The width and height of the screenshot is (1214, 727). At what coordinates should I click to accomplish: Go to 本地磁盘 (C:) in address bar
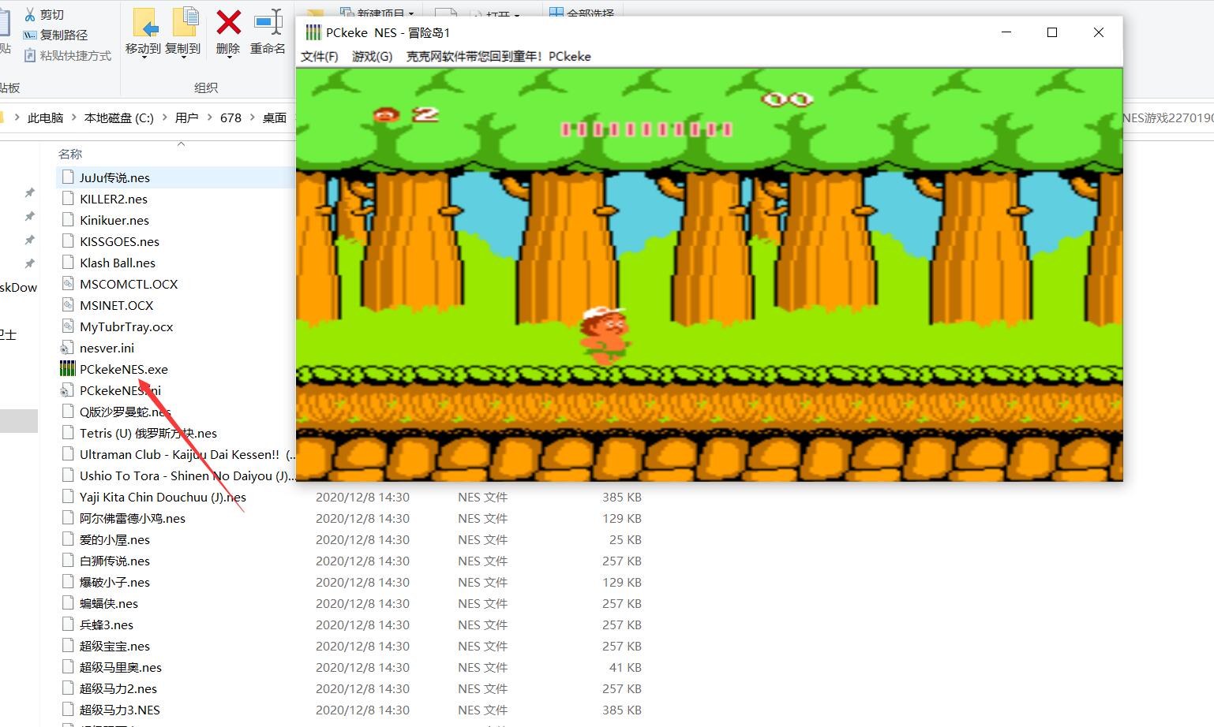tap(119, 117)
